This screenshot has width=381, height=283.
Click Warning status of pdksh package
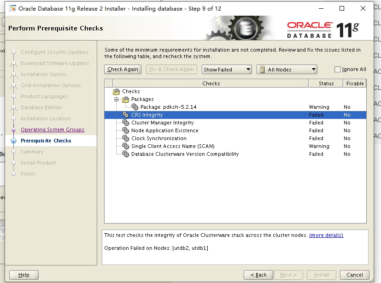[319, 107]
